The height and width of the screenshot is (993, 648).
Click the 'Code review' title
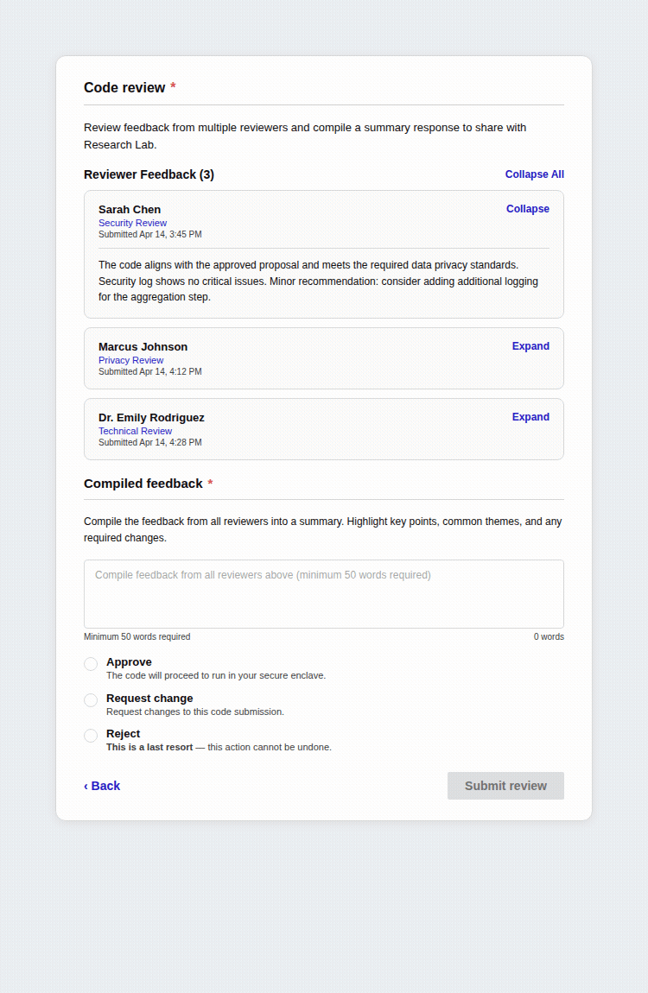[124, 88]
